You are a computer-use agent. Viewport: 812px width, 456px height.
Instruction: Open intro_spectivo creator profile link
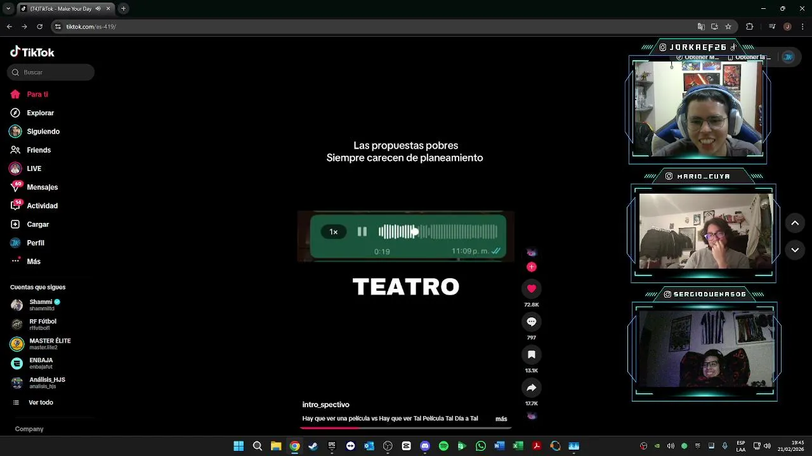(x=325, y=405)
